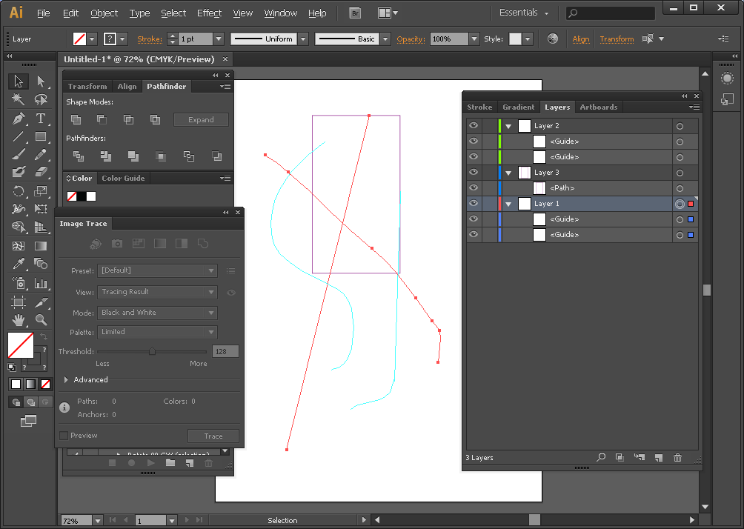Select the Rotate tool
Image resolution: width=744 pixels, height=529 pixels.
tap(19, 190)
